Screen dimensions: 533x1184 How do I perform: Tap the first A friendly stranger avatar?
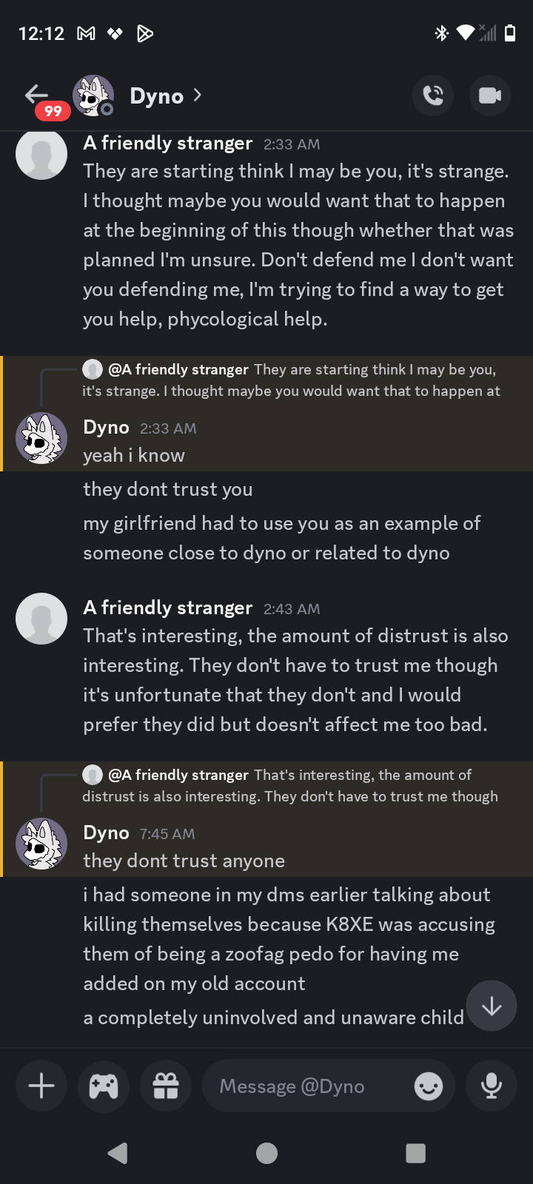click(41, 155)
